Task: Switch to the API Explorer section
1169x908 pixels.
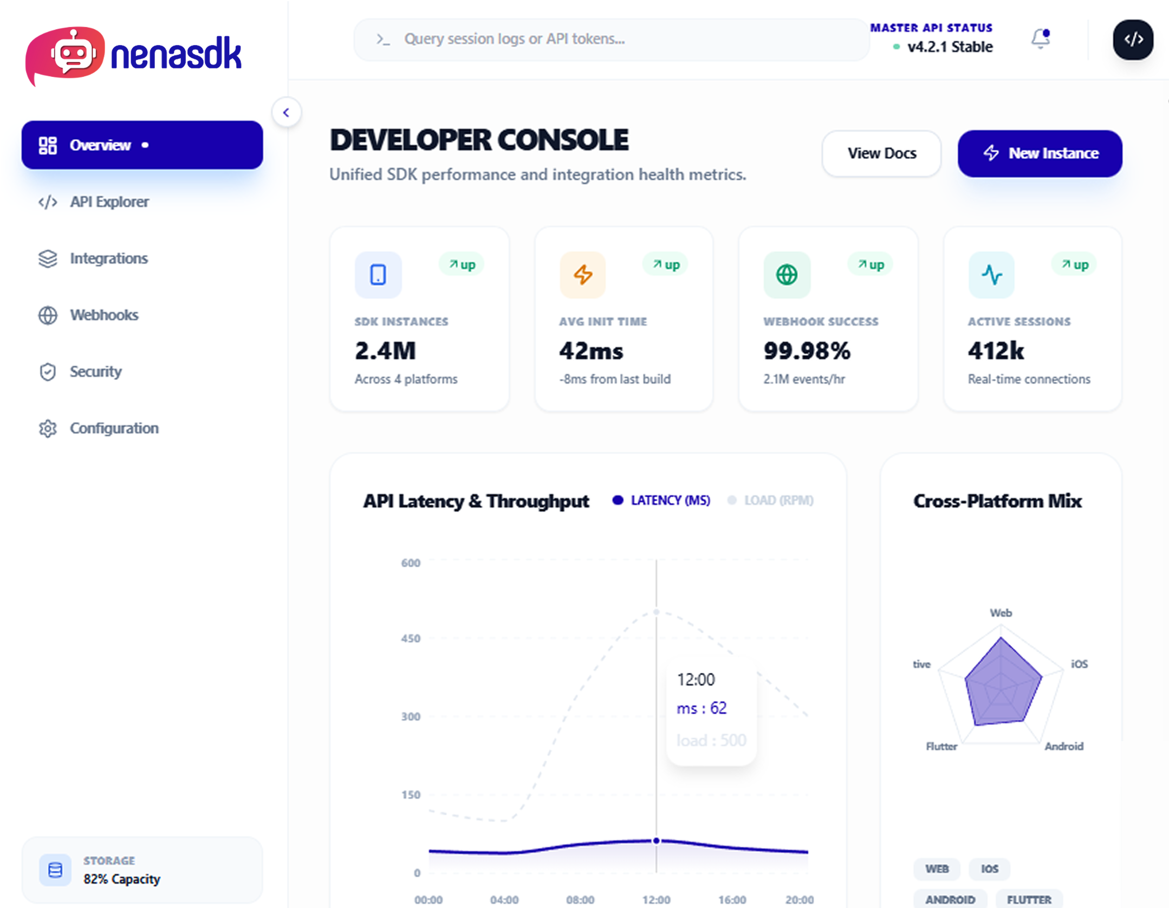Action: tap(109, 202)
